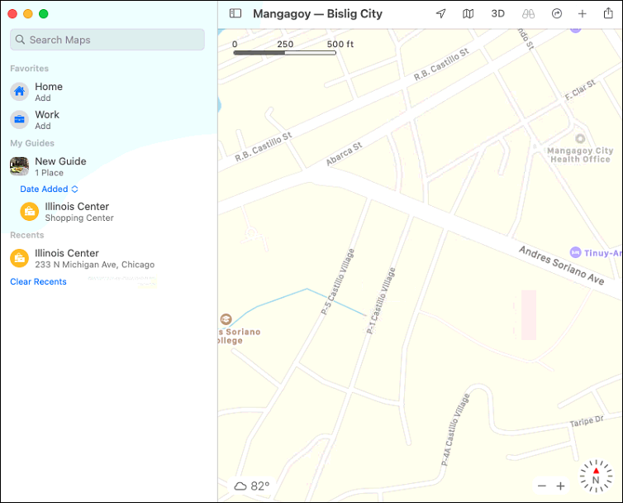Toggle 3D map view
The height and width of the screenshot is (503, 623).
(x=497, y=14)
